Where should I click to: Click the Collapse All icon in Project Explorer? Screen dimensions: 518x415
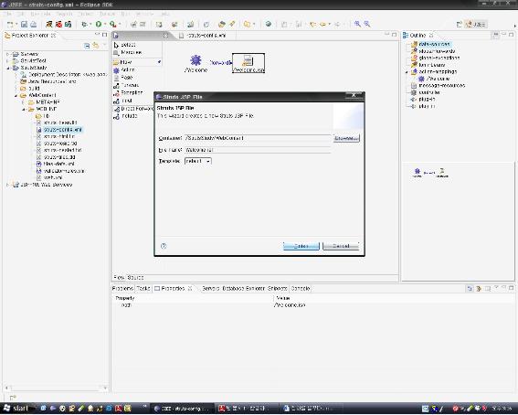click(87, 46)
